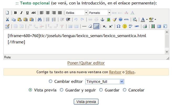172x109 pixels.
Task: Apply superscript formatting
Action: [x=111, y=26]
